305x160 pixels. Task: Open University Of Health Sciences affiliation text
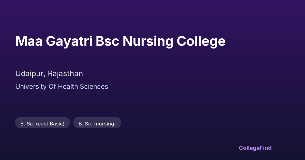pyautogui.click(x=62, y=87)
